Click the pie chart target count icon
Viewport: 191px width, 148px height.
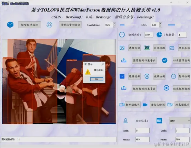point(159,35)
